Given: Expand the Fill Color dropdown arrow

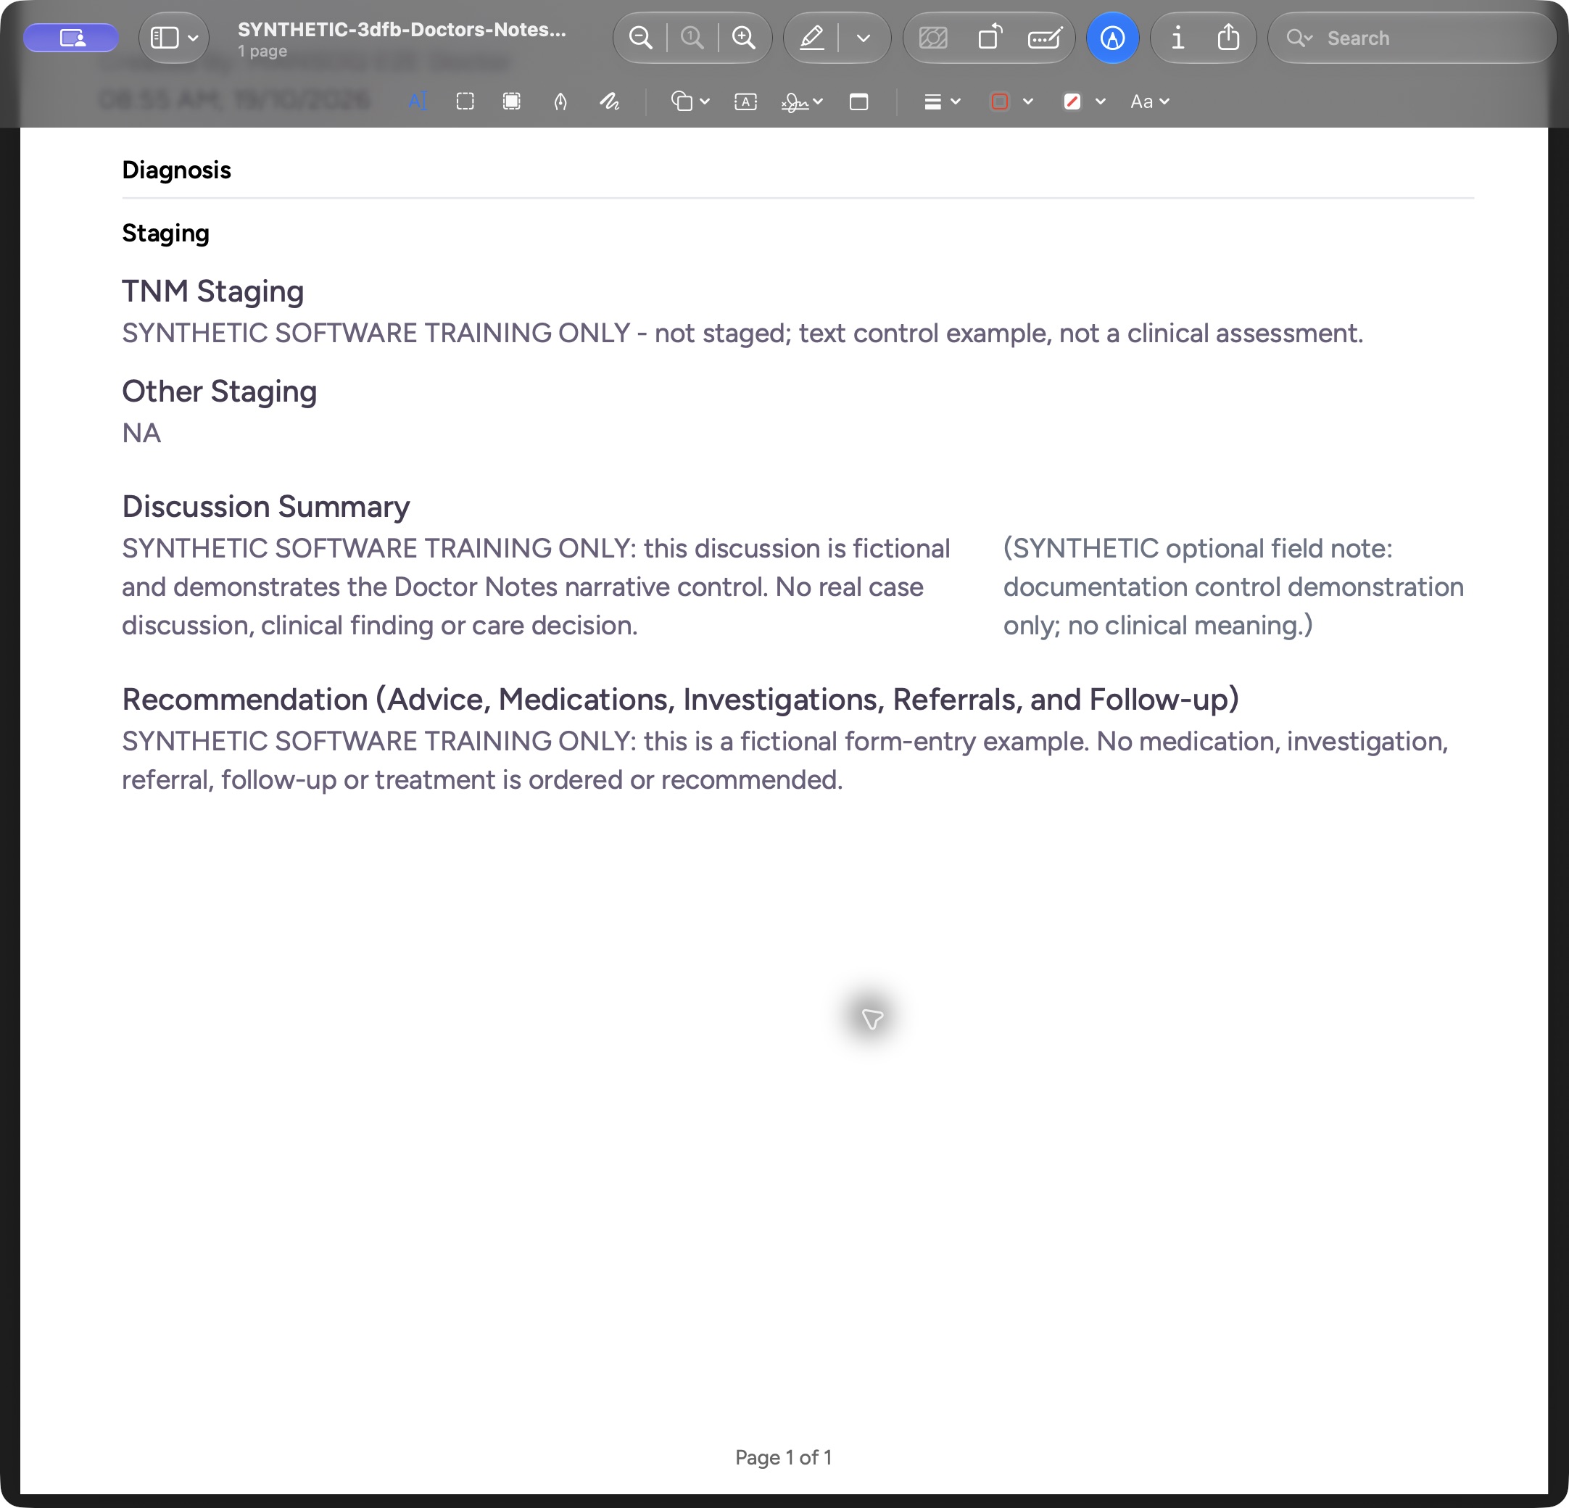Looking at the screenshot, I should [x=1101, y=101].
